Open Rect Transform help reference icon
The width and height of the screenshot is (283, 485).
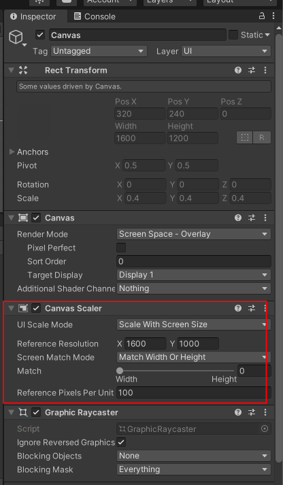pos(238,70)
